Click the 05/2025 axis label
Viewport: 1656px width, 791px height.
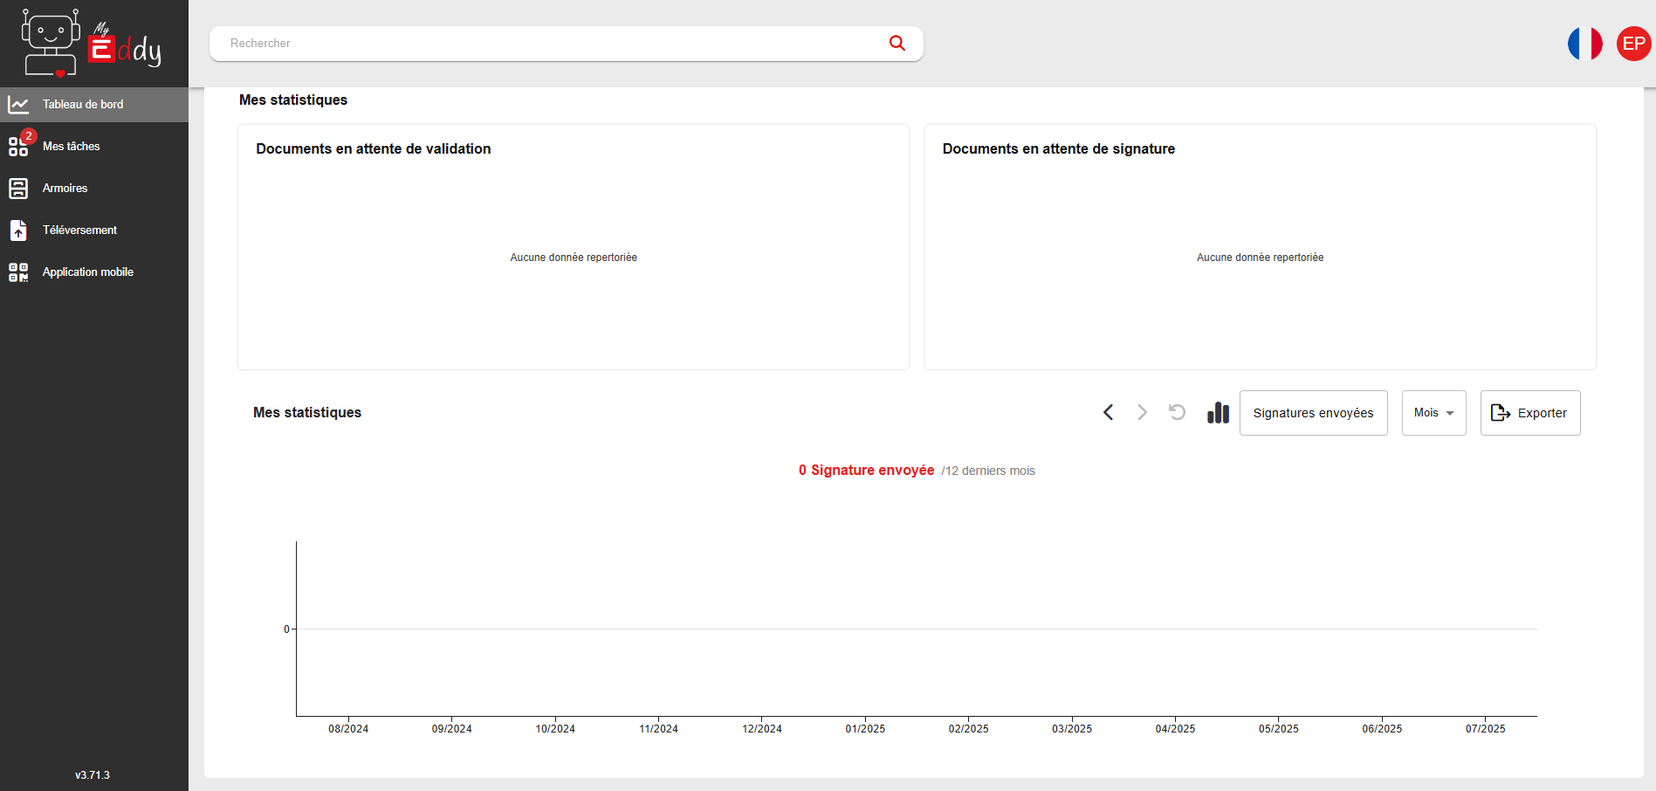coord(1278,729)
